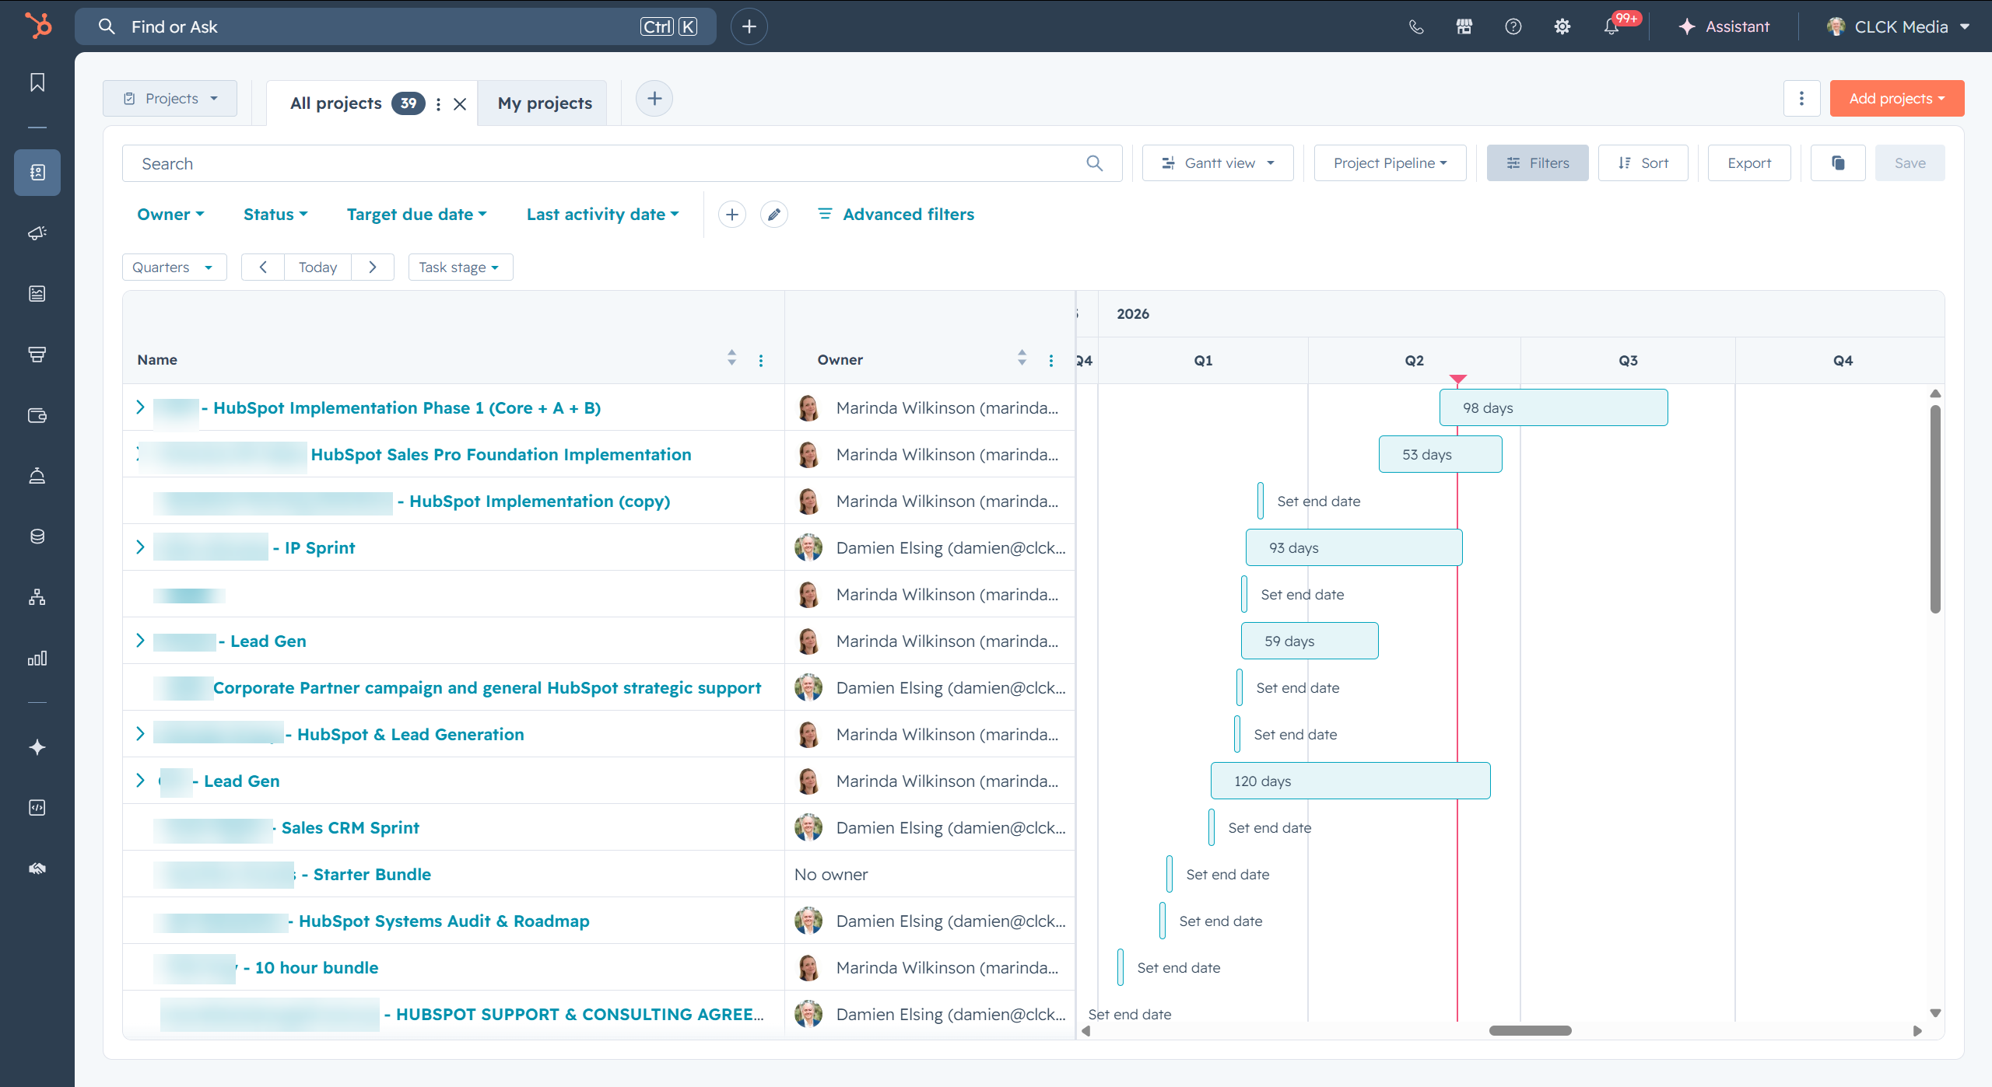Open the Projects object dropdown
1992x1087 pixels.
click(170, 99)
